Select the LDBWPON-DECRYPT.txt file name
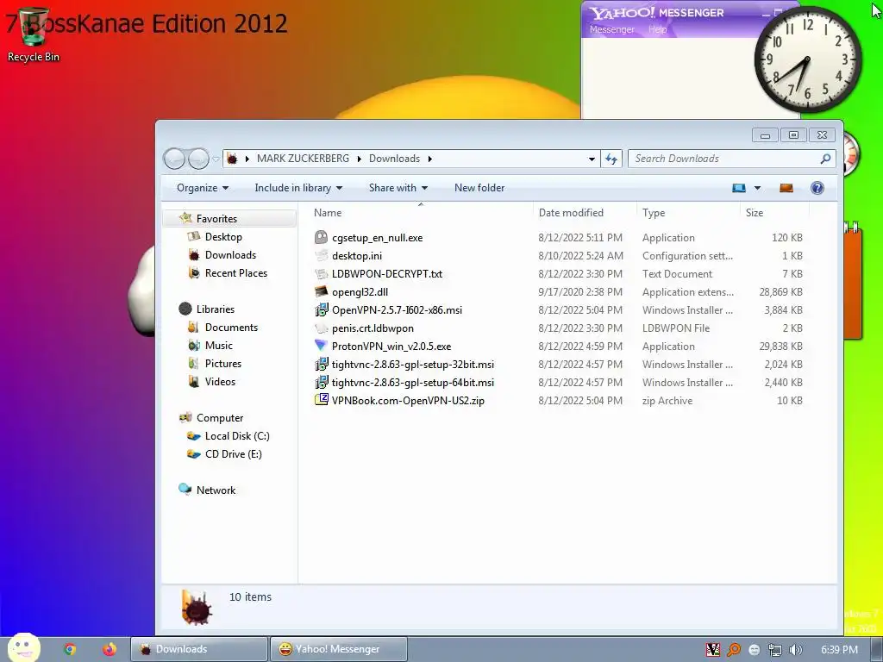The width and height of the screenshot is (883, 662). (x=387, y=273)
